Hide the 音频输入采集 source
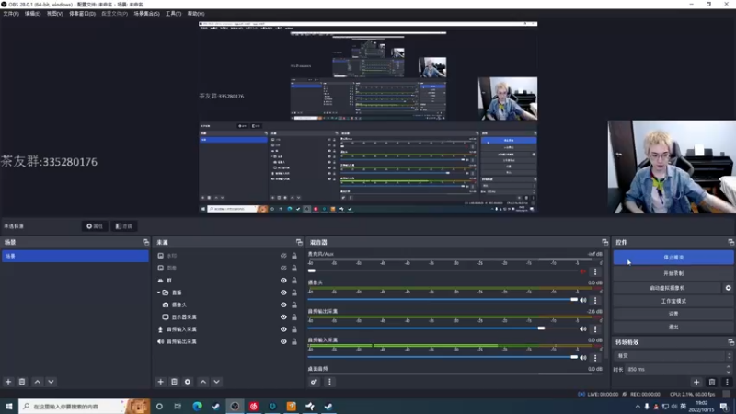 tap(283, 329)
